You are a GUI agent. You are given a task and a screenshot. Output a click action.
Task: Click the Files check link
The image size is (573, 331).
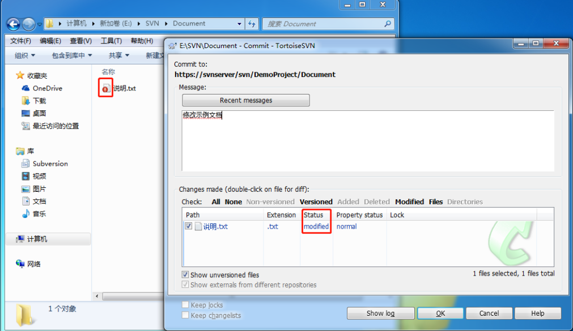[x=436, y=202]
